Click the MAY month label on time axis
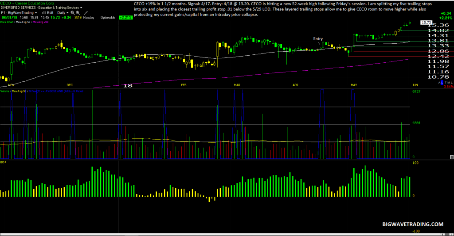 pos(354,85)
